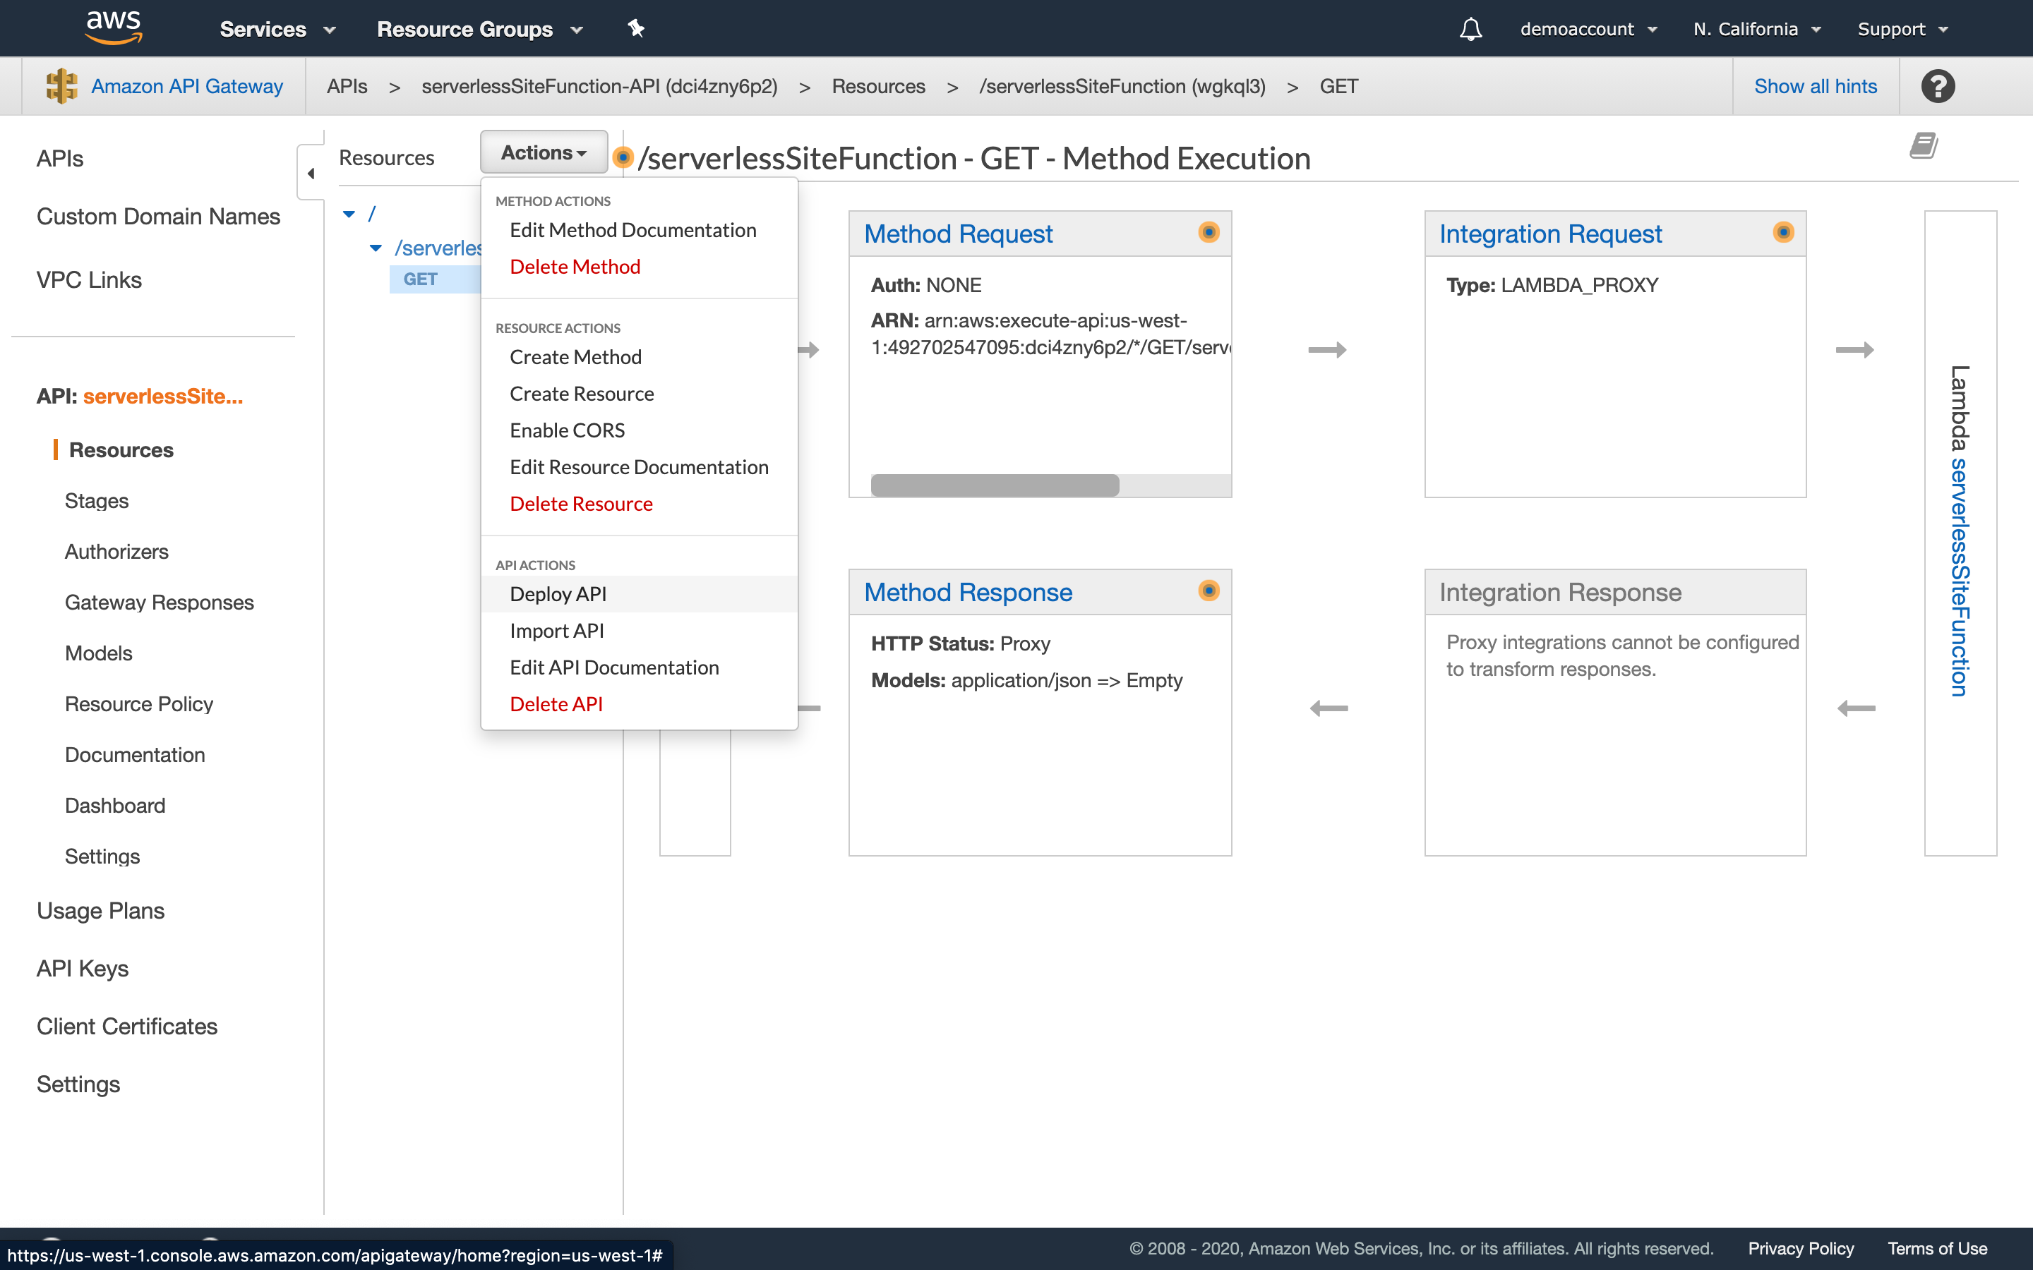Open the Privacy Policy footer link
This screenshot has height=1270, width=2033.
tap(1800, 1248)
